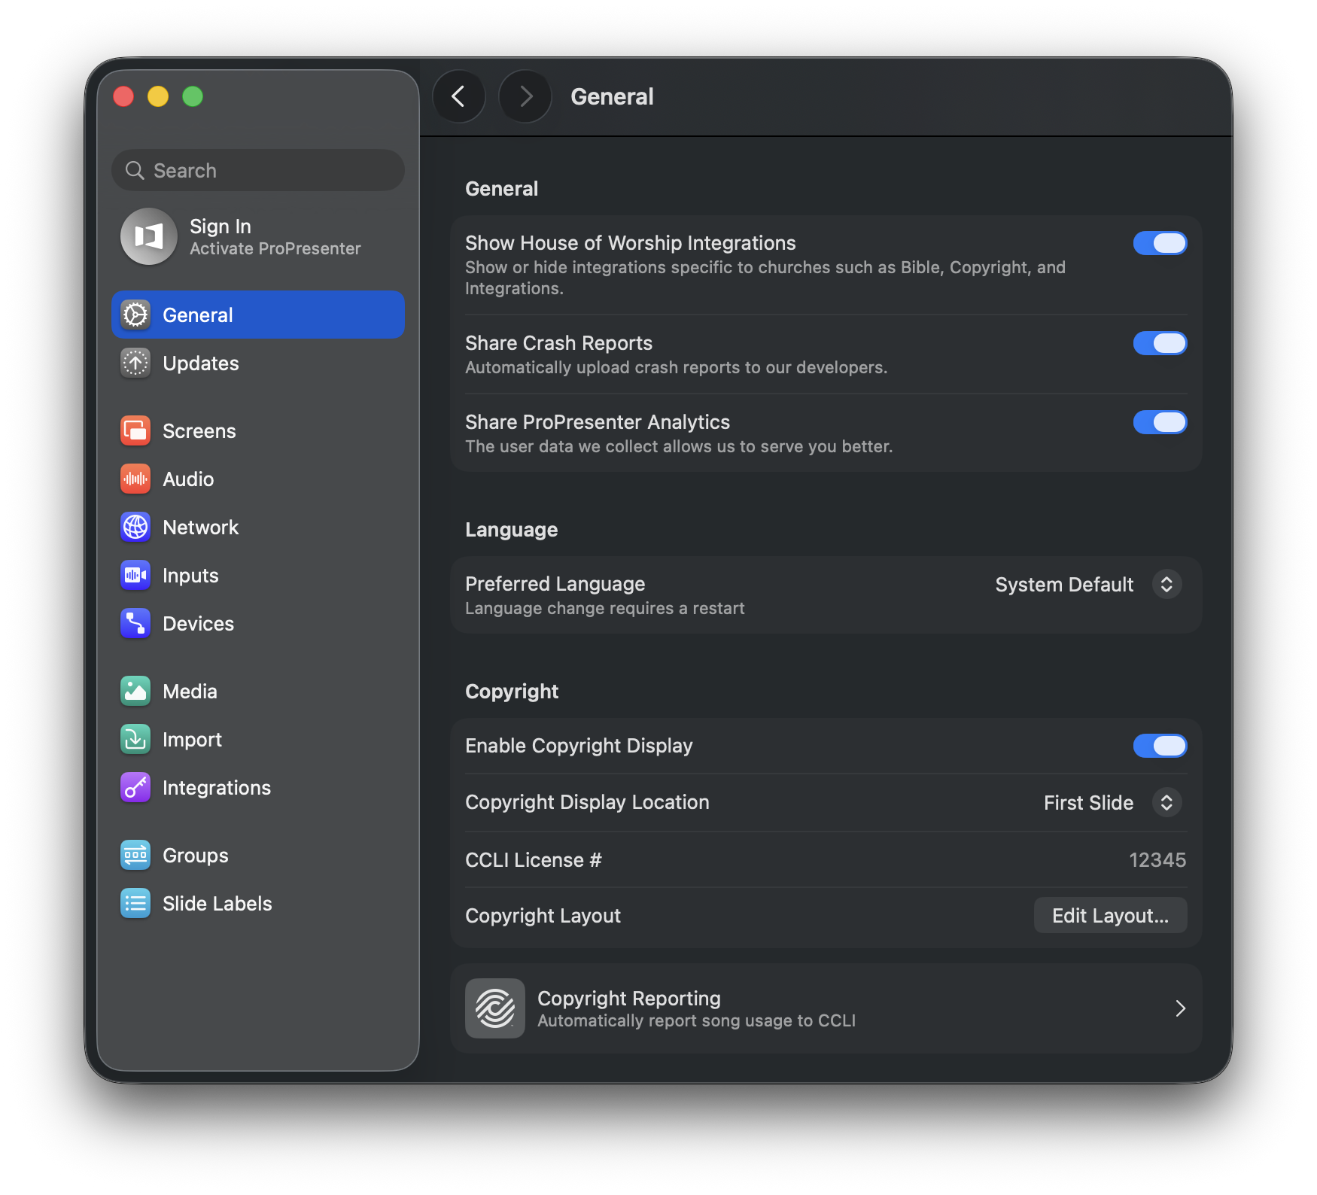The height and width of the screenshot is (1195, 1317).
Task: Click the CCLI License number field 12345
Action: point(1157,859)
